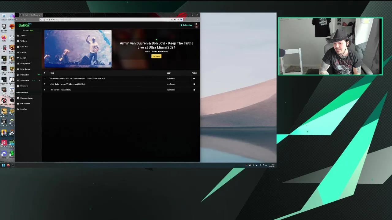Image resolution: width=392 pixels, height=220 pixels.
Task: Open Mini-Games in the sidebar
Action: point(25,69)
